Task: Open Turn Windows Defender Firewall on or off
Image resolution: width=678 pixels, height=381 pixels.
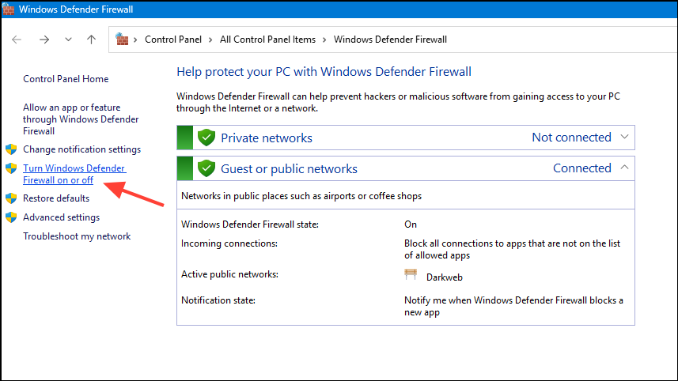Action: (x=74, y=174)
